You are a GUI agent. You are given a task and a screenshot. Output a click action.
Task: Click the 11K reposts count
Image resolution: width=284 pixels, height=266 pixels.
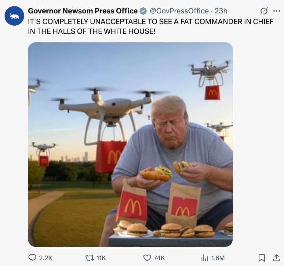coord(101,258)
